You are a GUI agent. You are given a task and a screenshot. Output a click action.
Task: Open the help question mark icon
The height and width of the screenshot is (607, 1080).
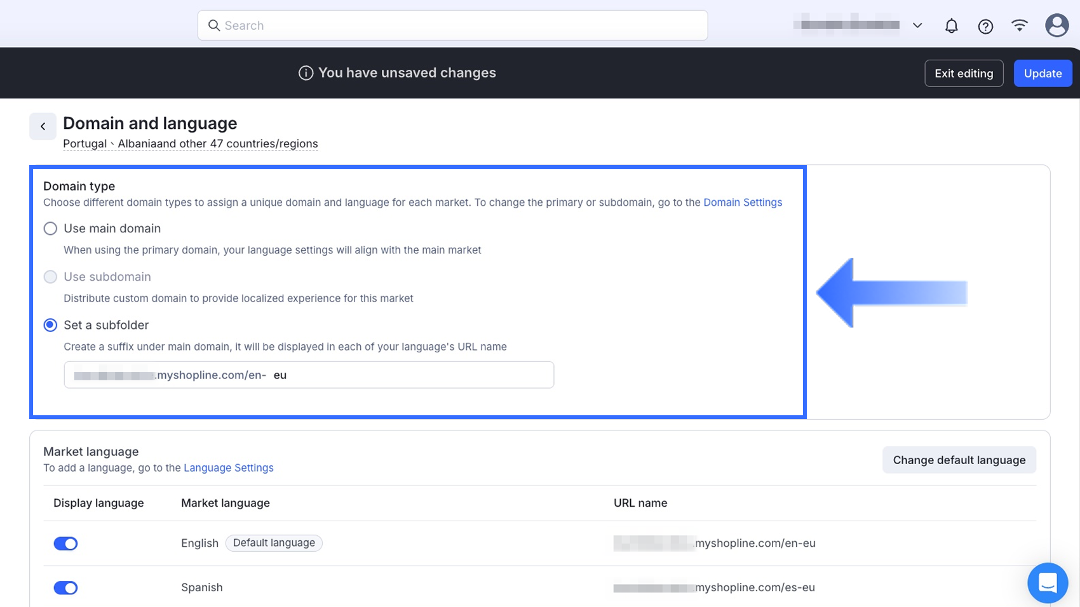(x=985, y=26)
